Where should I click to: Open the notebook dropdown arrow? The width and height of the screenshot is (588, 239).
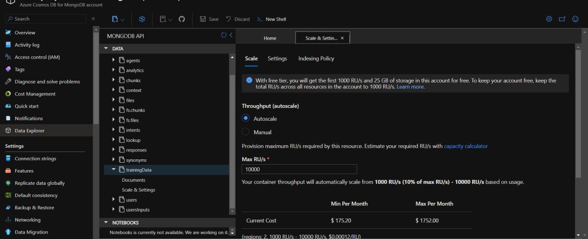[171, 20]
